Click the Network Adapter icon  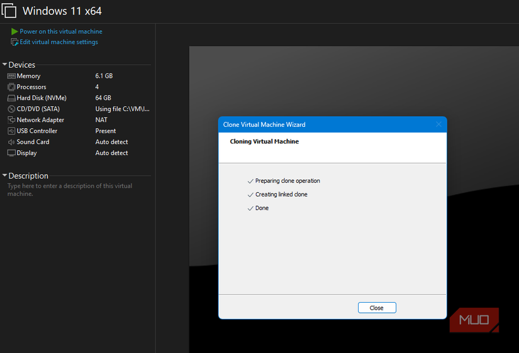tap(11, 120)
